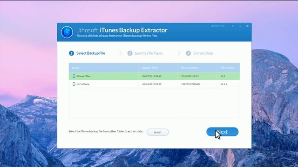Minimize the iTunes Backup Extractor window
298x167 pixels.
(x=240, y=26)
